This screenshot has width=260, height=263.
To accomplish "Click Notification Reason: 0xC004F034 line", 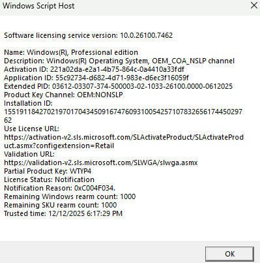I will [60, 188].
